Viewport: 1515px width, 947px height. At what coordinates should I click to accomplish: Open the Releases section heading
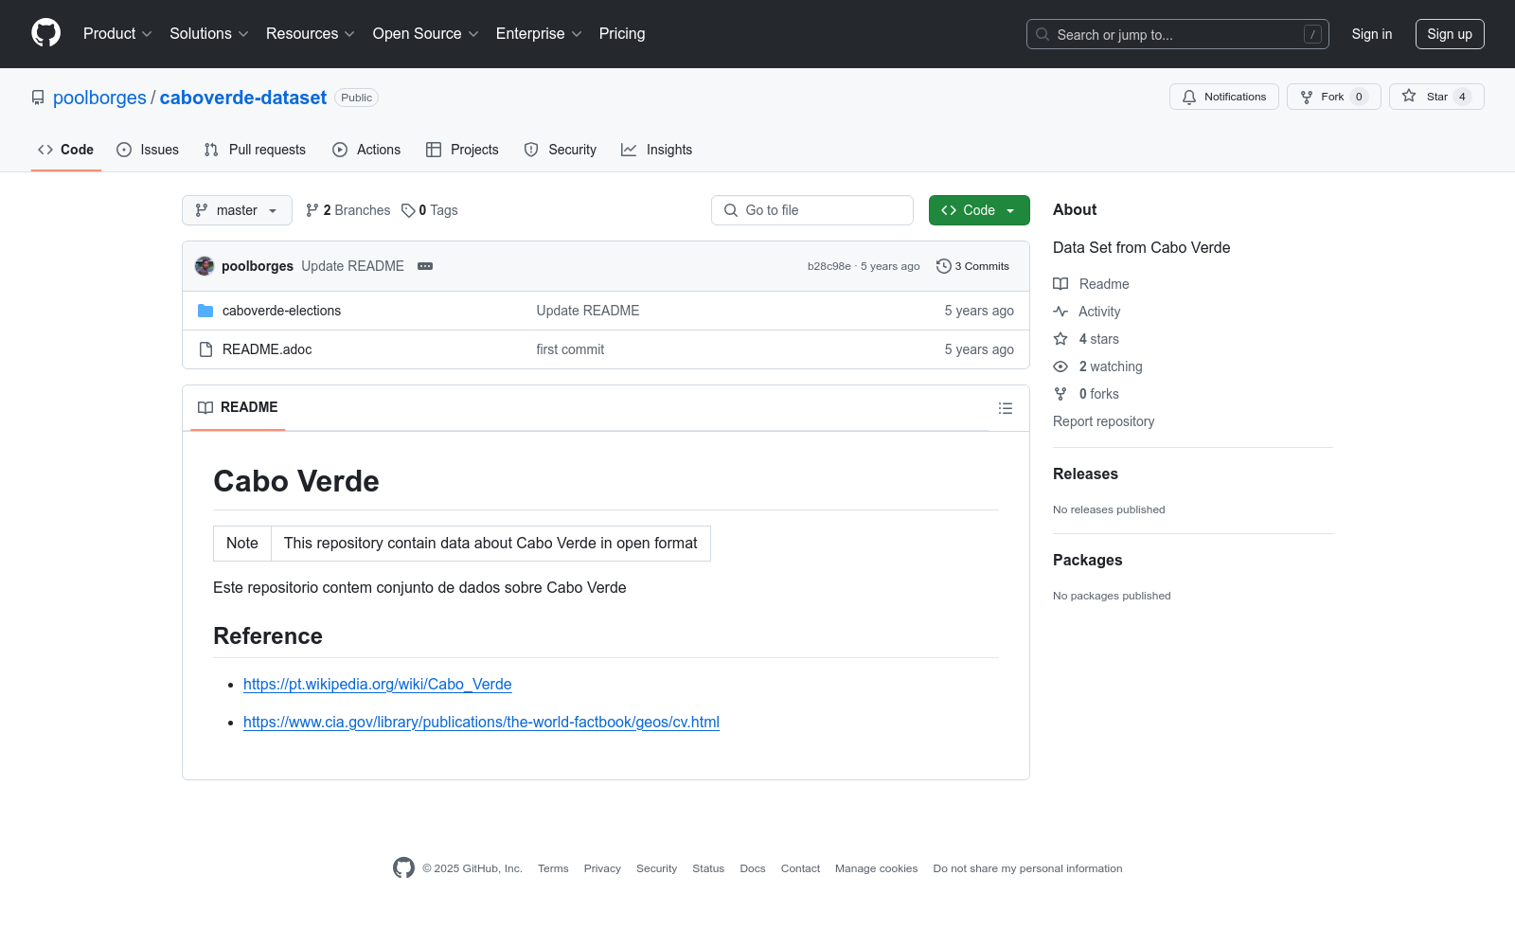pos(1085,474)
